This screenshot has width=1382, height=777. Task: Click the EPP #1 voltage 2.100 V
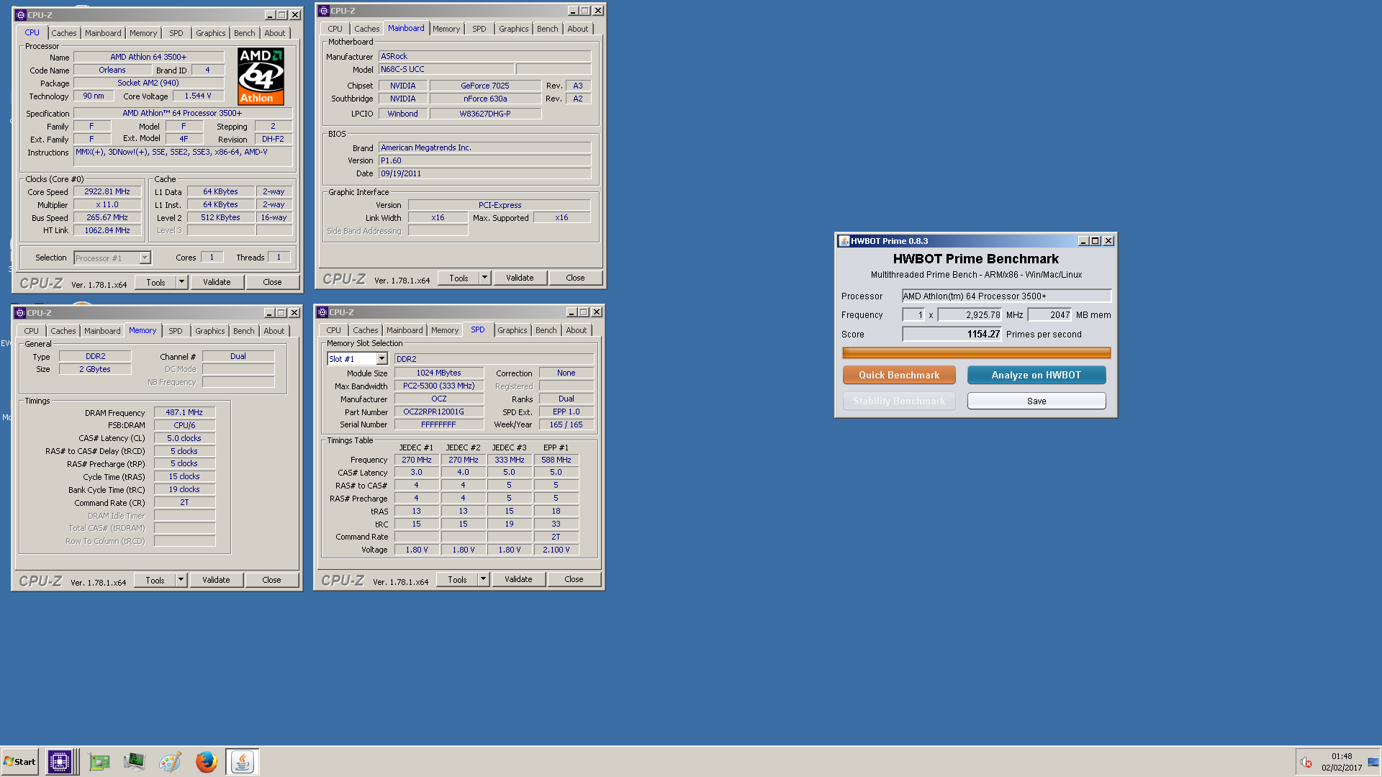click(x=556, y=550)
